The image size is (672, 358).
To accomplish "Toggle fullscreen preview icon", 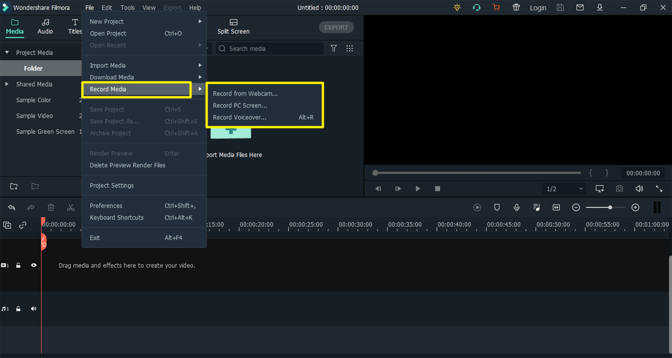I will (x=659, y=188).
